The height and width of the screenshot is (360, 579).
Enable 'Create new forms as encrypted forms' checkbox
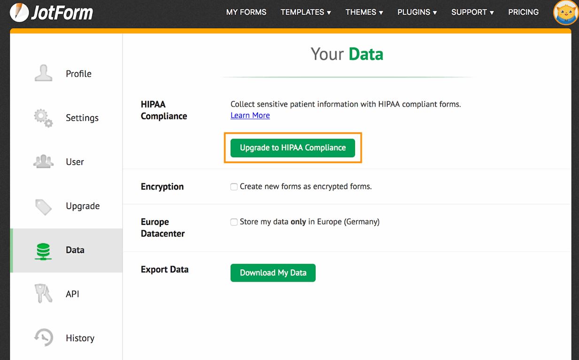(234, 187)
